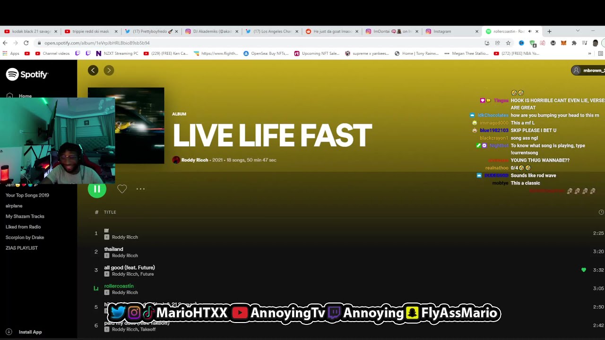Open the 'Scorpion by Drake' playlist
605x340 pixels.
point(25,238)
